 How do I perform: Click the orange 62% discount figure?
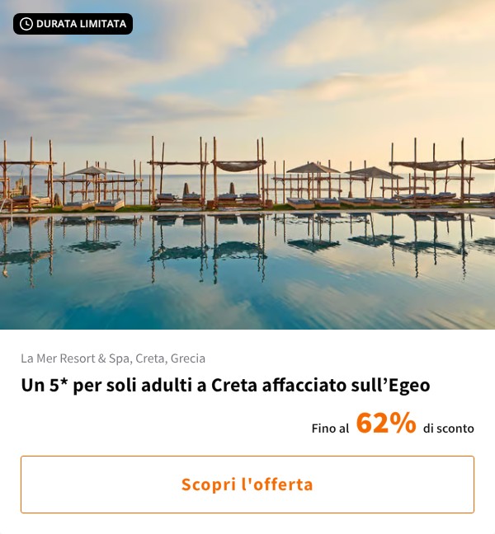[386, 424]
